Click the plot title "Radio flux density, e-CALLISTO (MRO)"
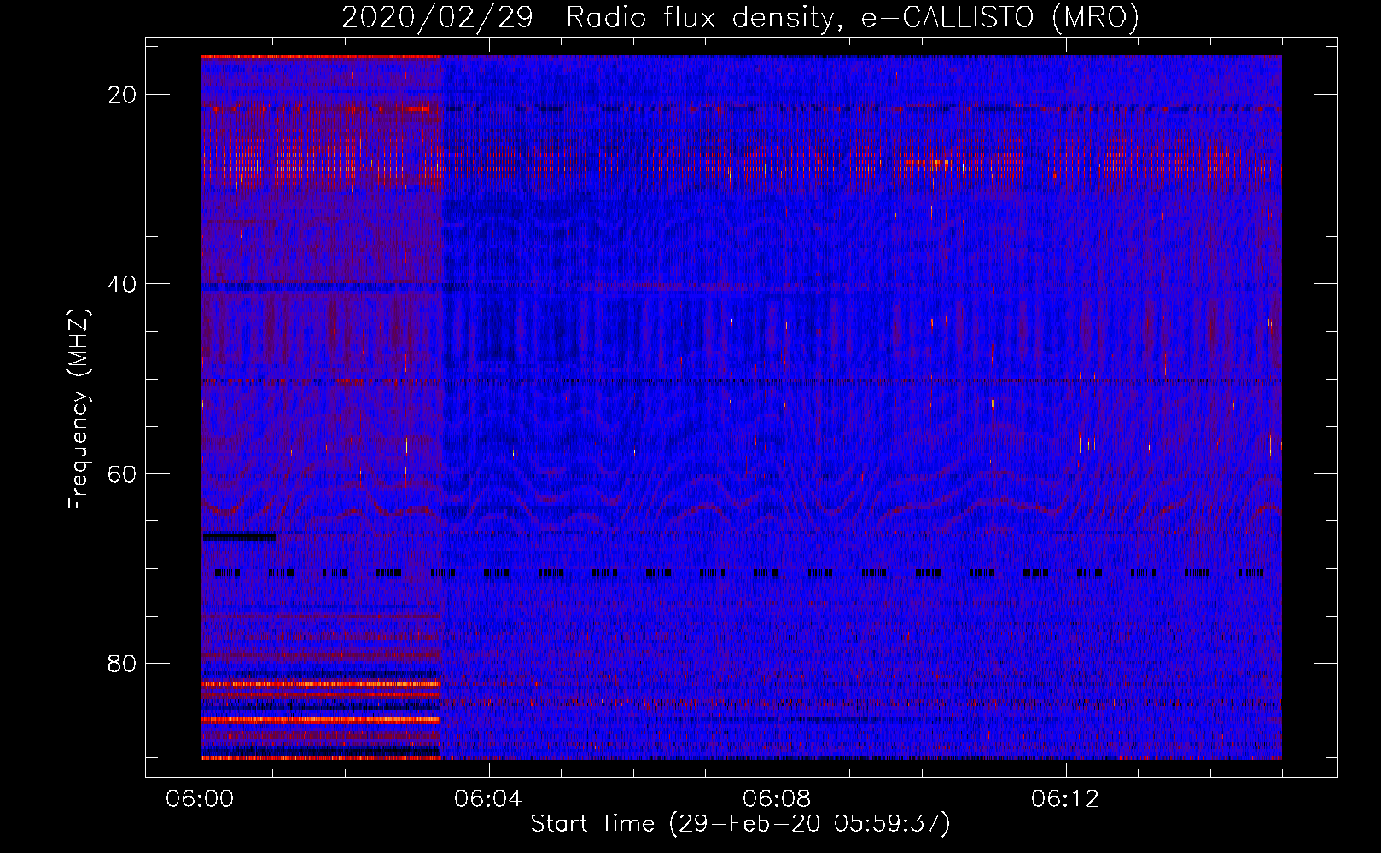 [x=853, y=18]
